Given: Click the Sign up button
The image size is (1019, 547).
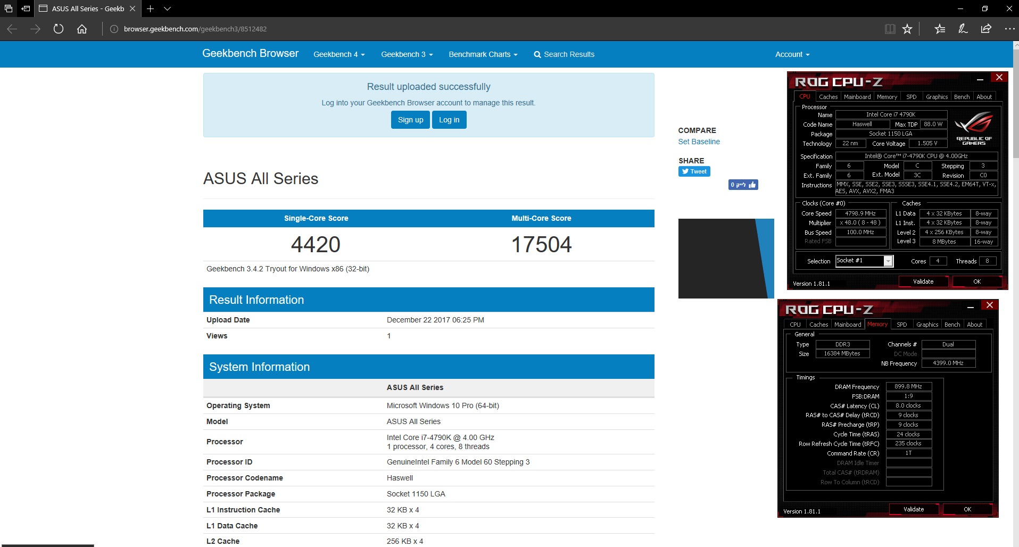Looking at the screenshot, I should (x=410, y=120).
